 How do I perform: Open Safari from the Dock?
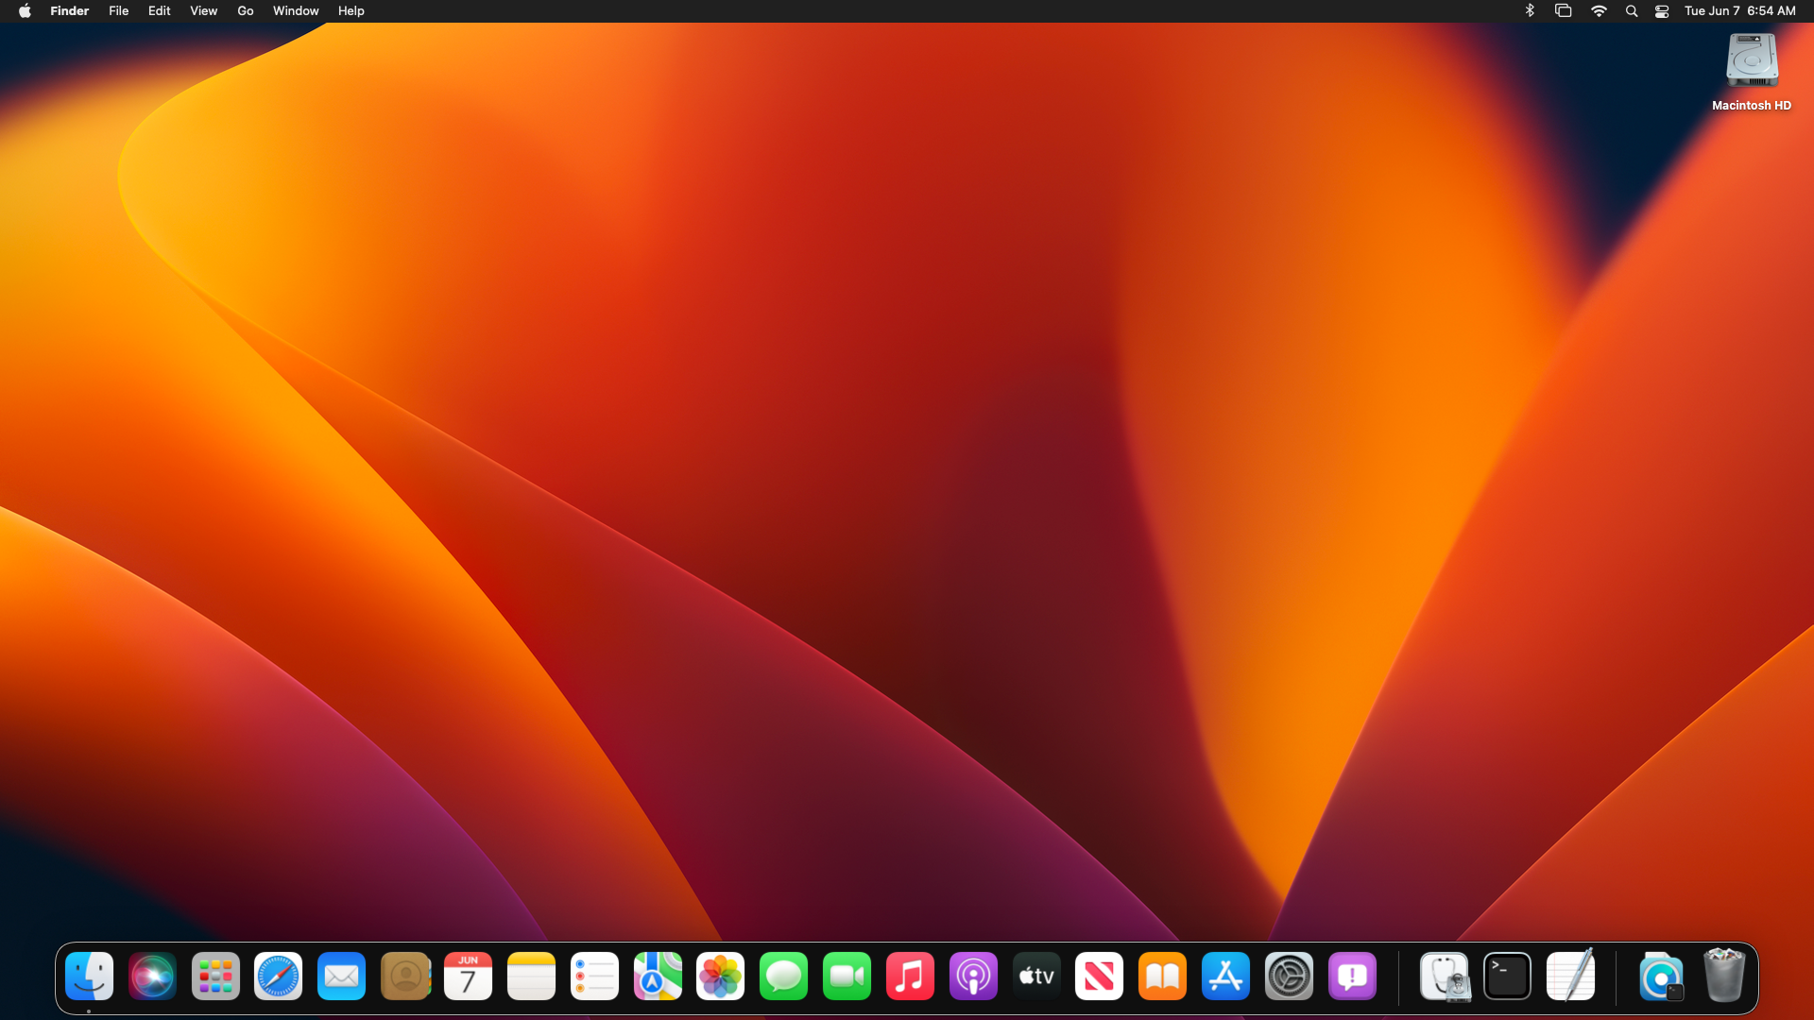tap(278, 977)
